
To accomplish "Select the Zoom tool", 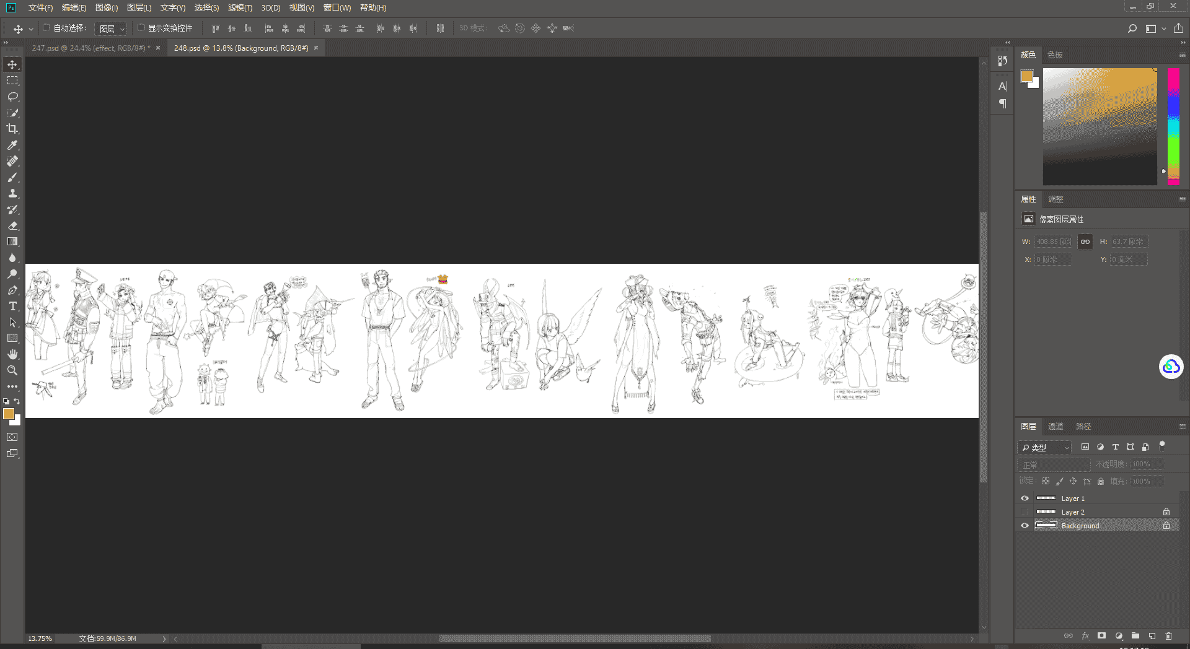I will 12,370.
